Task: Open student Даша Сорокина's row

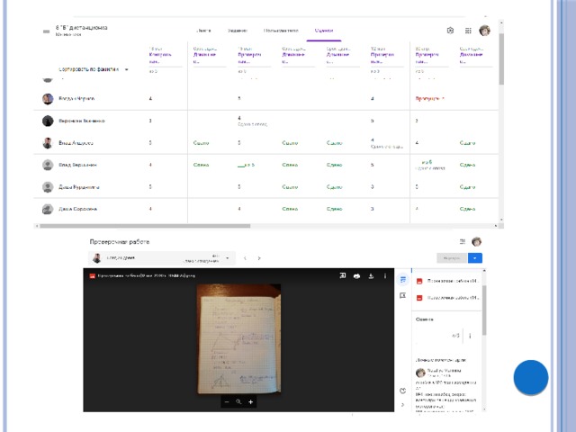Action: click(265, 209)
